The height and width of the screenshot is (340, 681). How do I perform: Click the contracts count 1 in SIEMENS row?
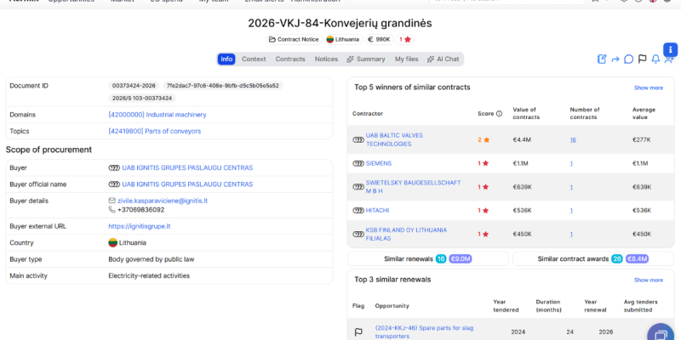tap(571, 163)
